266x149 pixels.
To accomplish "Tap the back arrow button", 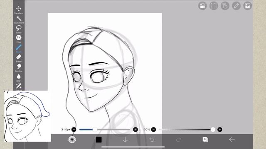I will click(x=232, y=140).
